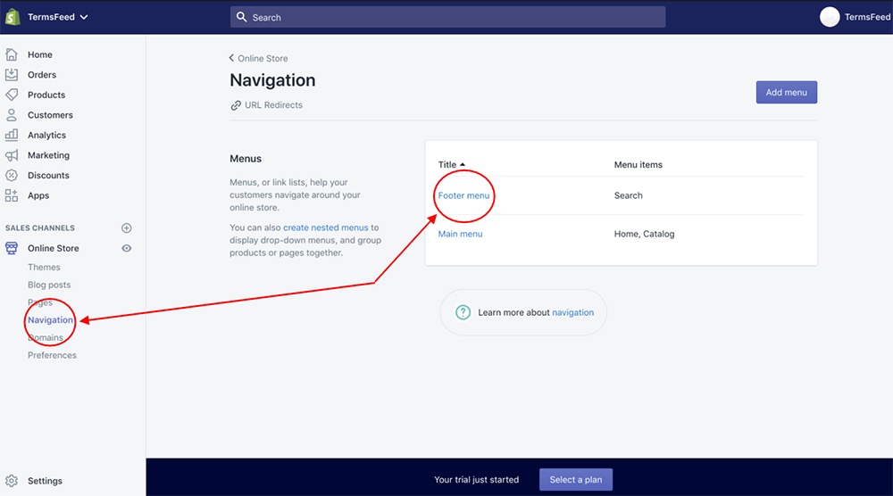Open the Discounts section

click(x=48, y=175)
